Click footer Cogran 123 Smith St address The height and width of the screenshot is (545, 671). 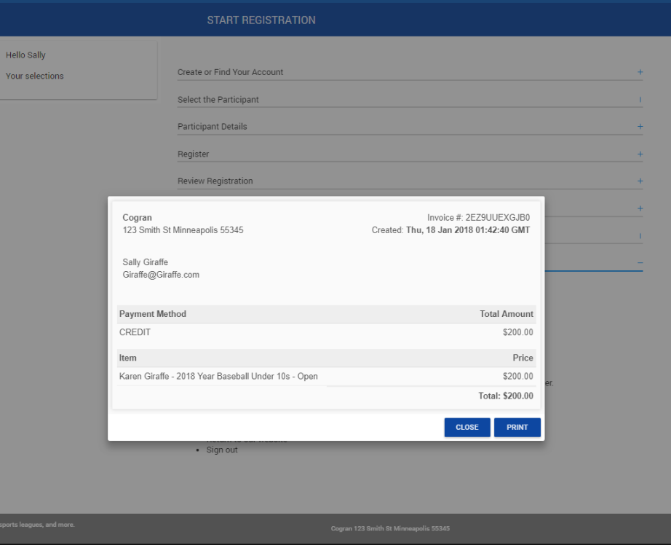pyautogui.click(x=390, y=529)
